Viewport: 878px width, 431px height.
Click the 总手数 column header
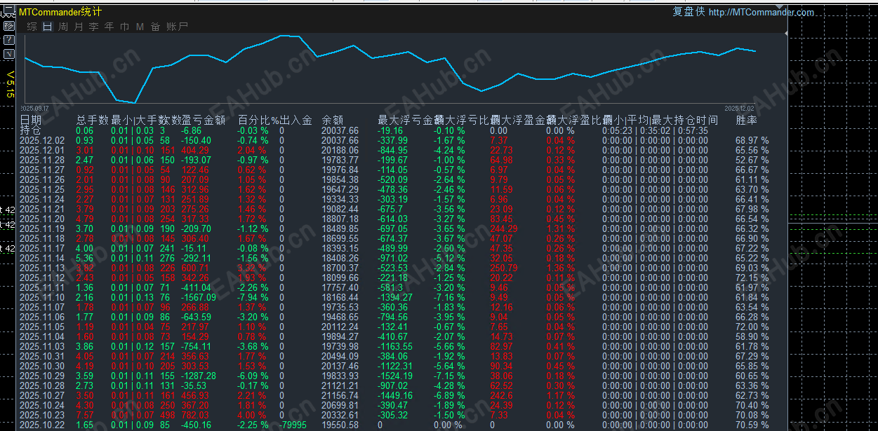tap(93, 121)
